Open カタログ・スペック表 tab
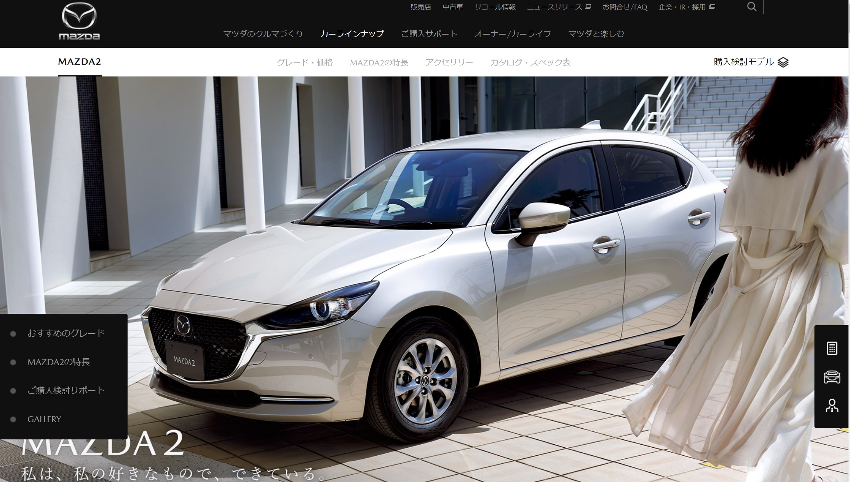This screenshot has width=850, height=482. click(x=530, y=62)
